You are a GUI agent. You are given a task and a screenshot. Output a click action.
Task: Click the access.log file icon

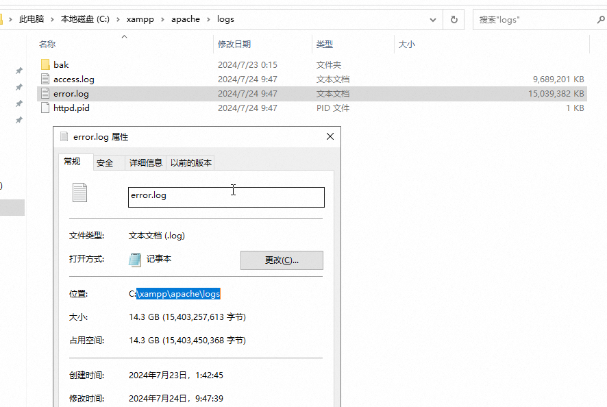[x=45, y=79]
